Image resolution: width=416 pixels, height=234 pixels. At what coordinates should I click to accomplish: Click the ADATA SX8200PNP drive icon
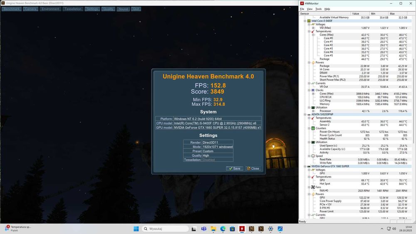point(309,114)
